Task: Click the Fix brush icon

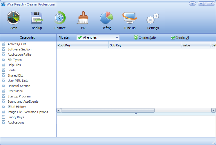Action: [83, 18]
